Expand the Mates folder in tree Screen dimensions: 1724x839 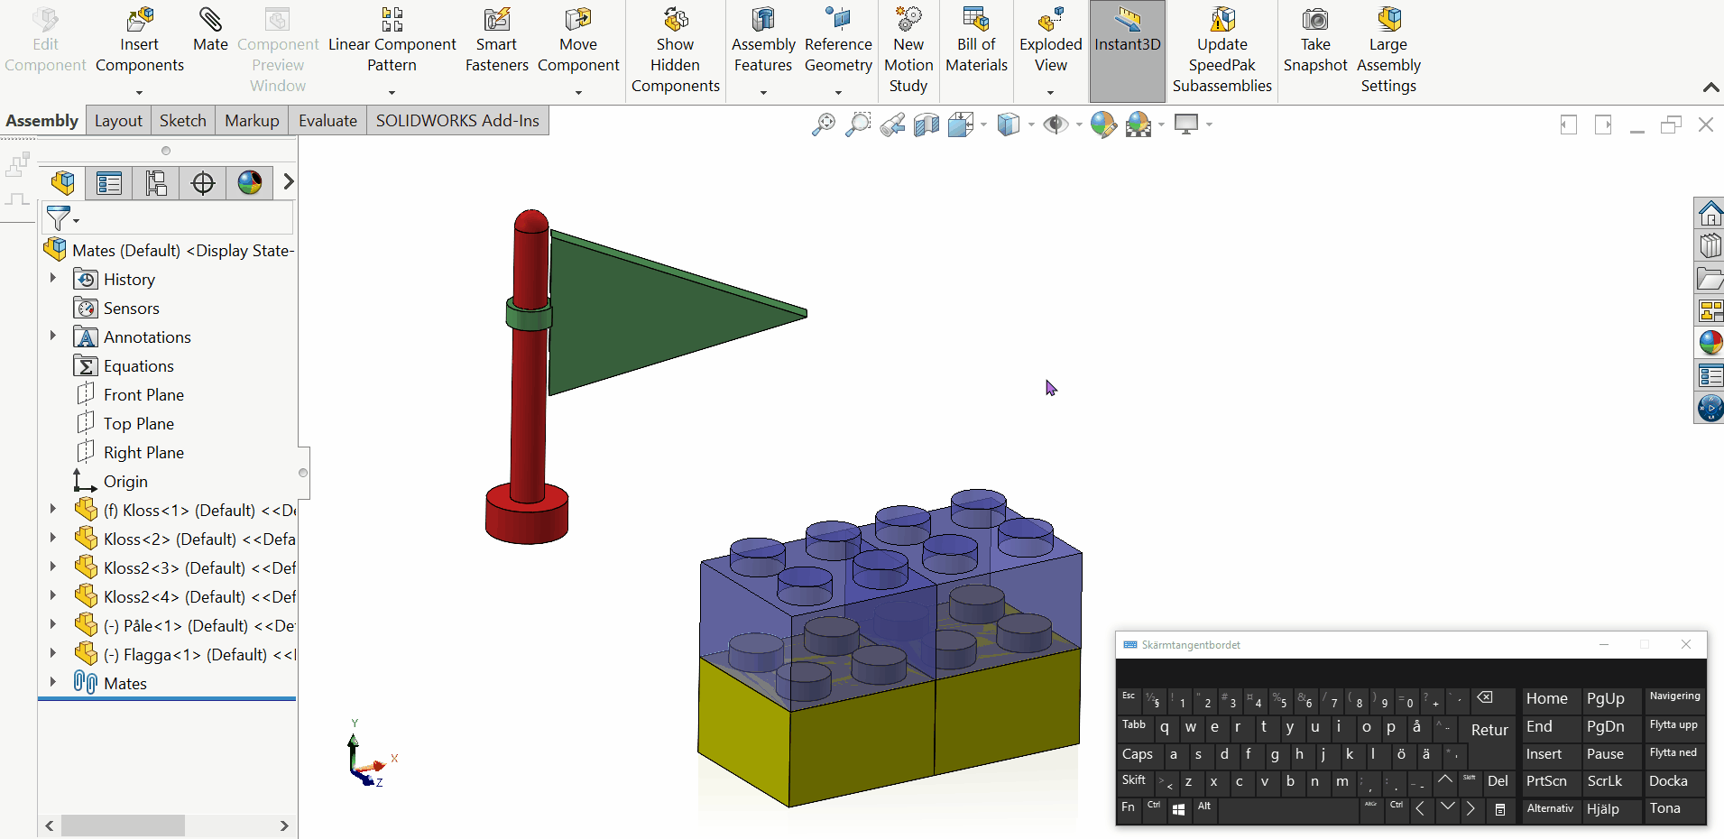click(x=52, y=683)
